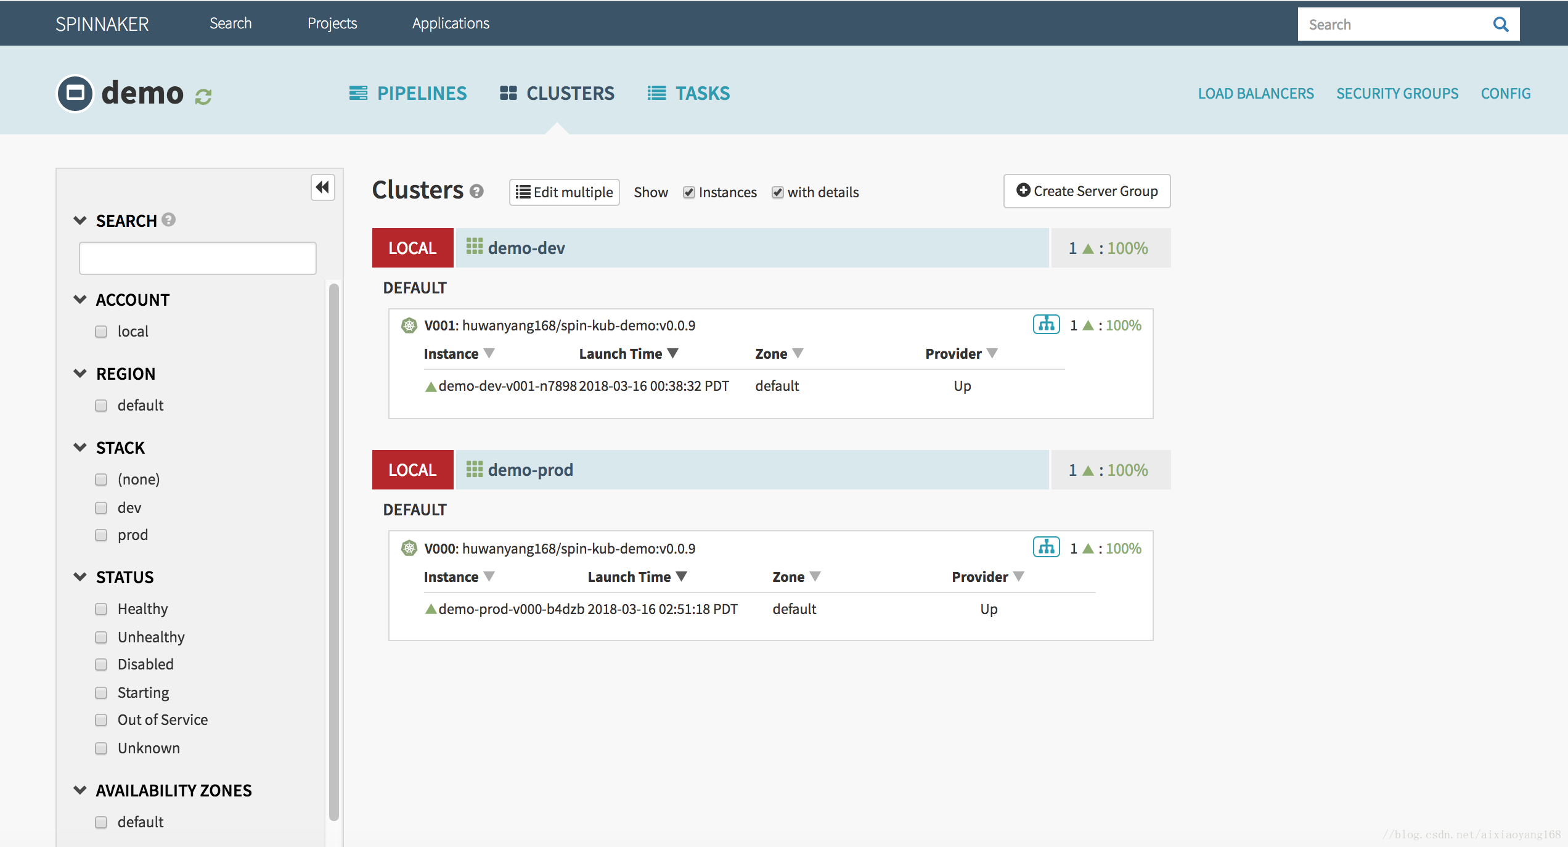Click the Tasks list icon
This screenshot has width=1568, height=847.
click(x=656, y=93)
